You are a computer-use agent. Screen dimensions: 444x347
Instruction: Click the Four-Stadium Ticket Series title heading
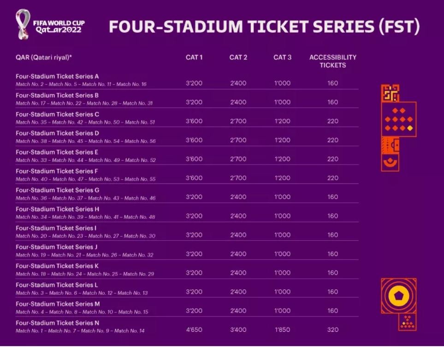264,26
